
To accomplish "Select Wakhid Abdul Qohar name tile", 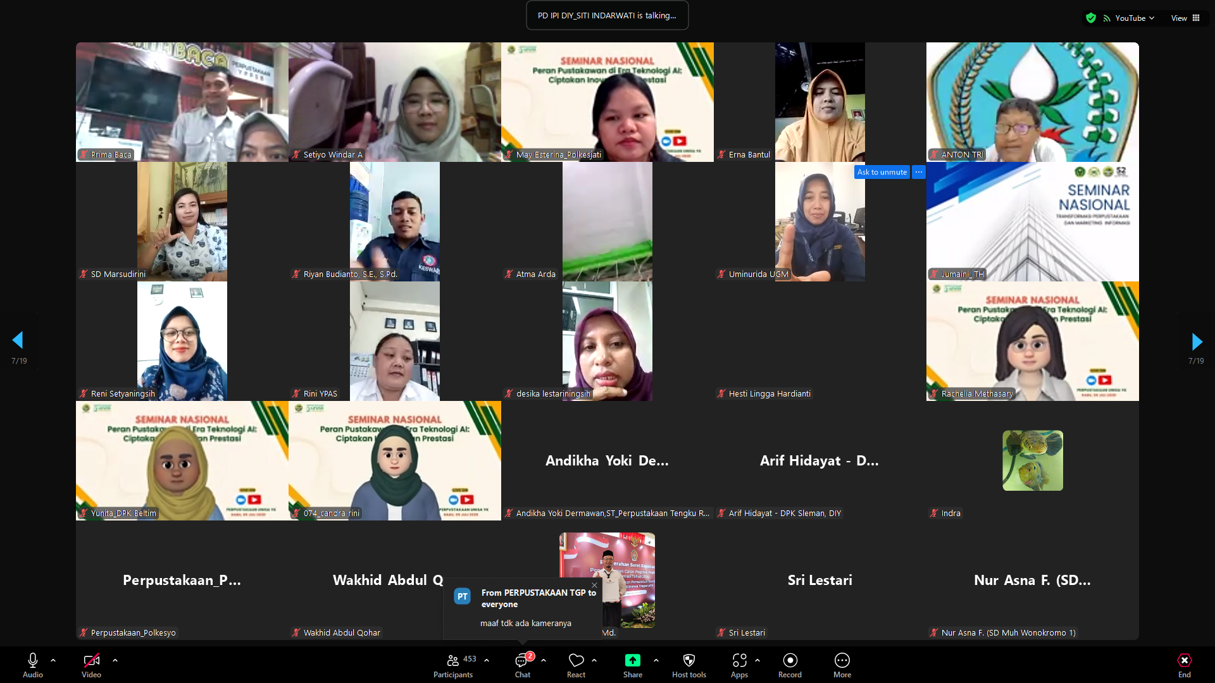I will pyautogui.click(x=395, y=580).
